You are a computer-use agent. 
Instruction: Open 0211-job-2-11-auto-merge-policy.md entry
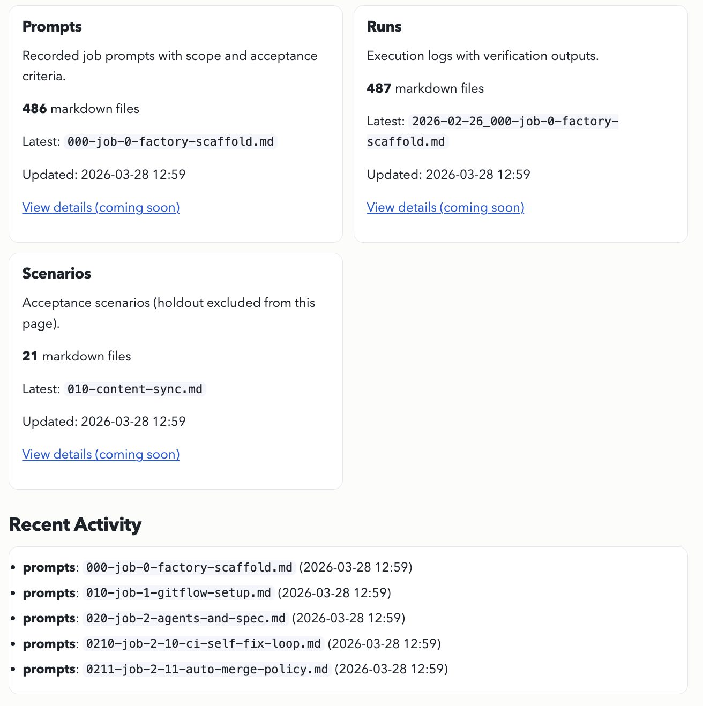pyautogui.click(x=207, y=669)
